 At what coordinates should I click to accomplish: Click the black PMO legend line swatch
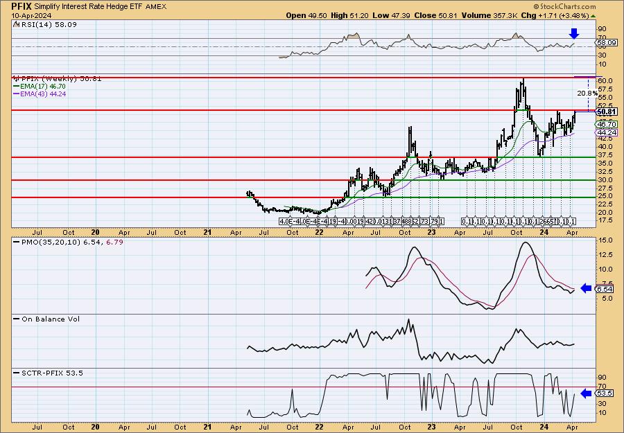click(x=17, y=241)
